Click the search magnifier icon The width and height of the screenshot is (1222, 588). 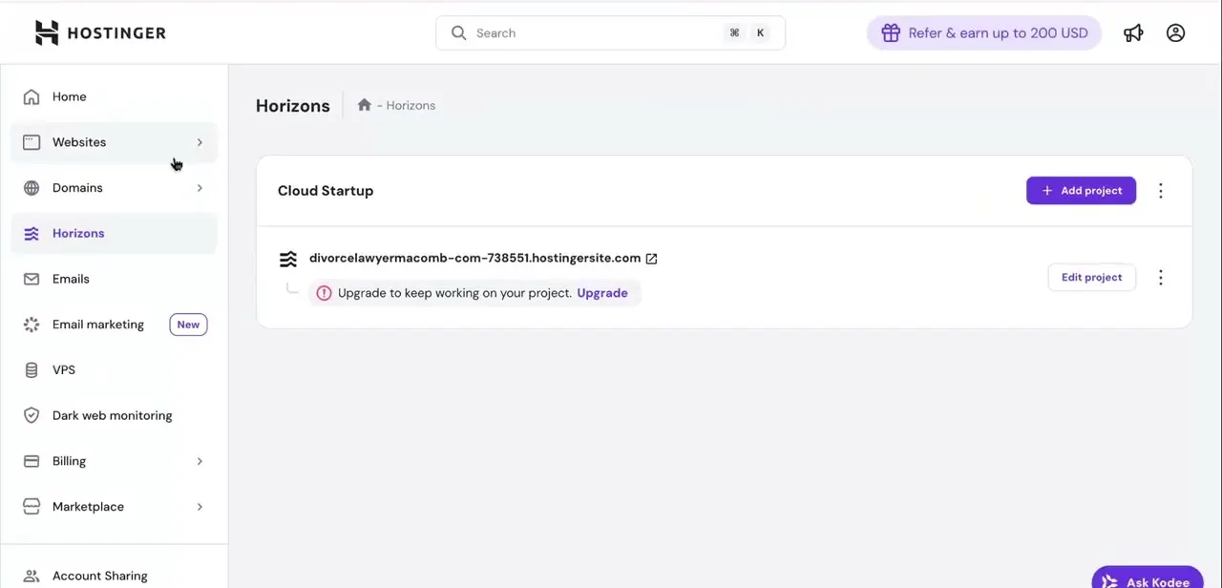pos(459,32)
